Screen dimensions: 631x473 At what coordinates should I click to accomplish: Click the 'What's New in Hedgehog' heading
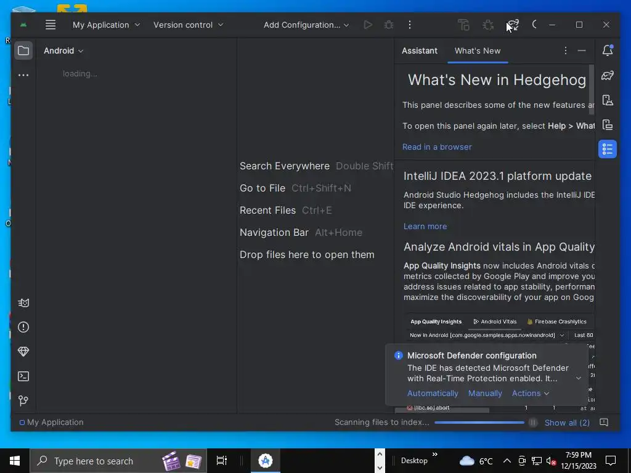(x=497, y=80)
